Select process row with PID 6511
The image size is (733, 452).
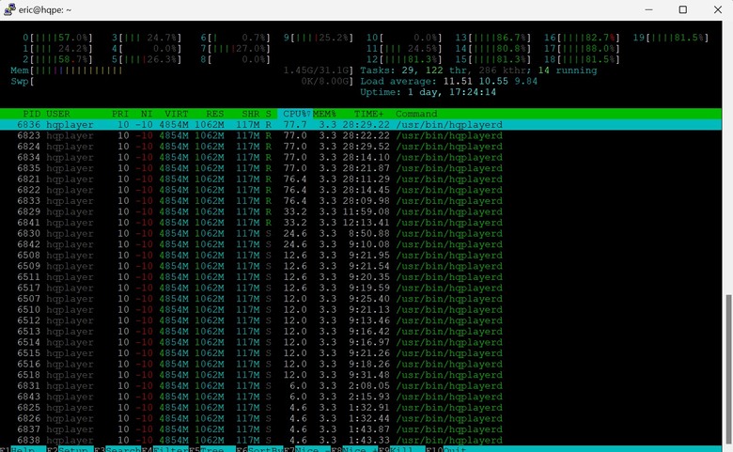coord(361,276)
